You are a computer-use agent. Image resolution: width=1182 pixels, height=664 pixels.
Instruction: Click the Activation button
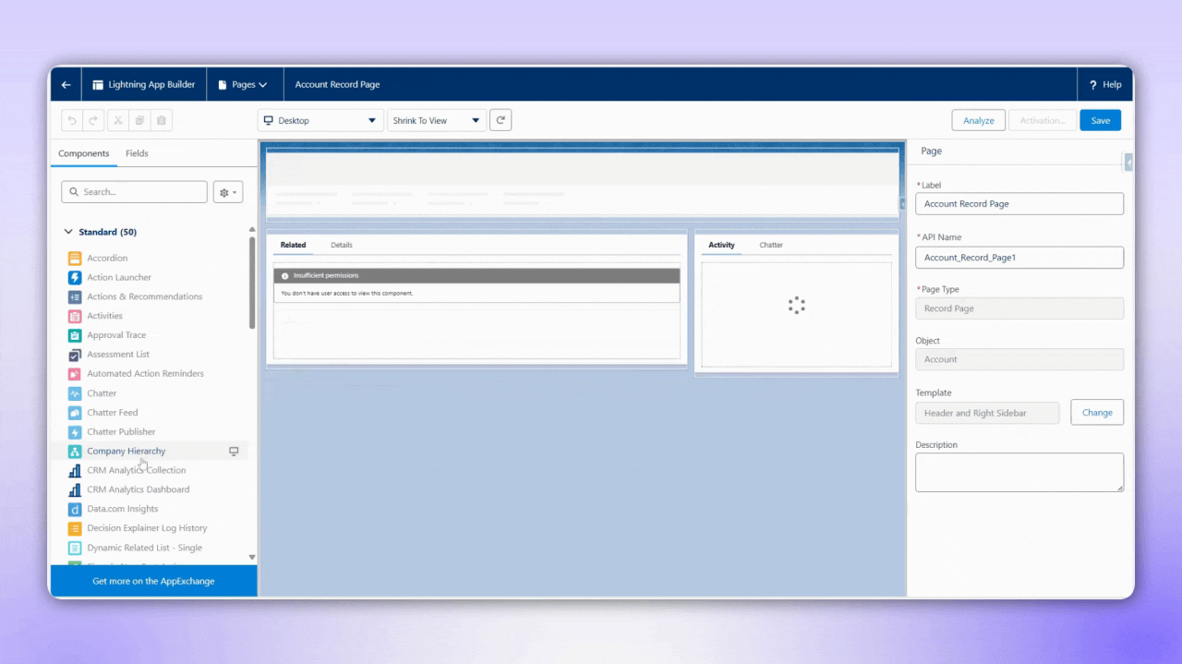(x=1043, y=120)
